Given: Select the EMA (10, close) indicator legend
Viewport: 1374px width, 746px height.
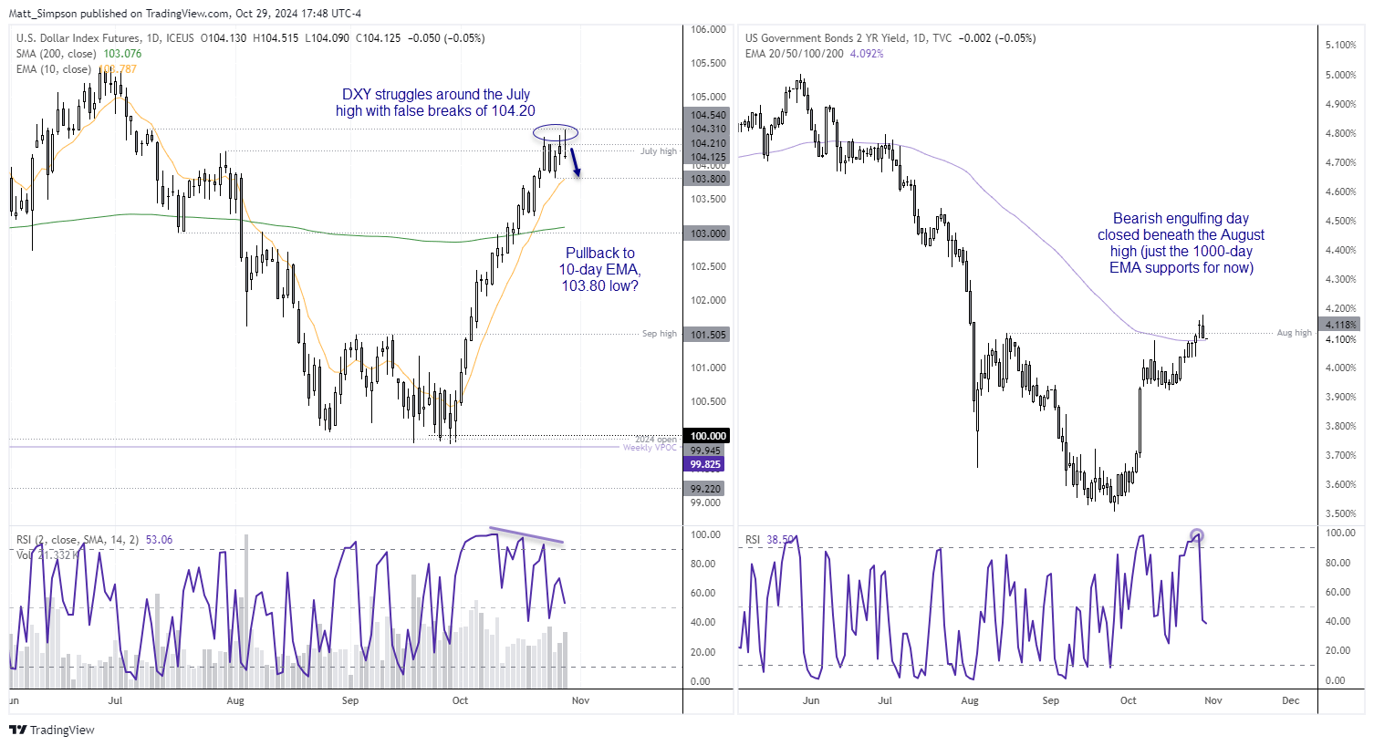Looking at the screenshot, I should pos(77,69).
